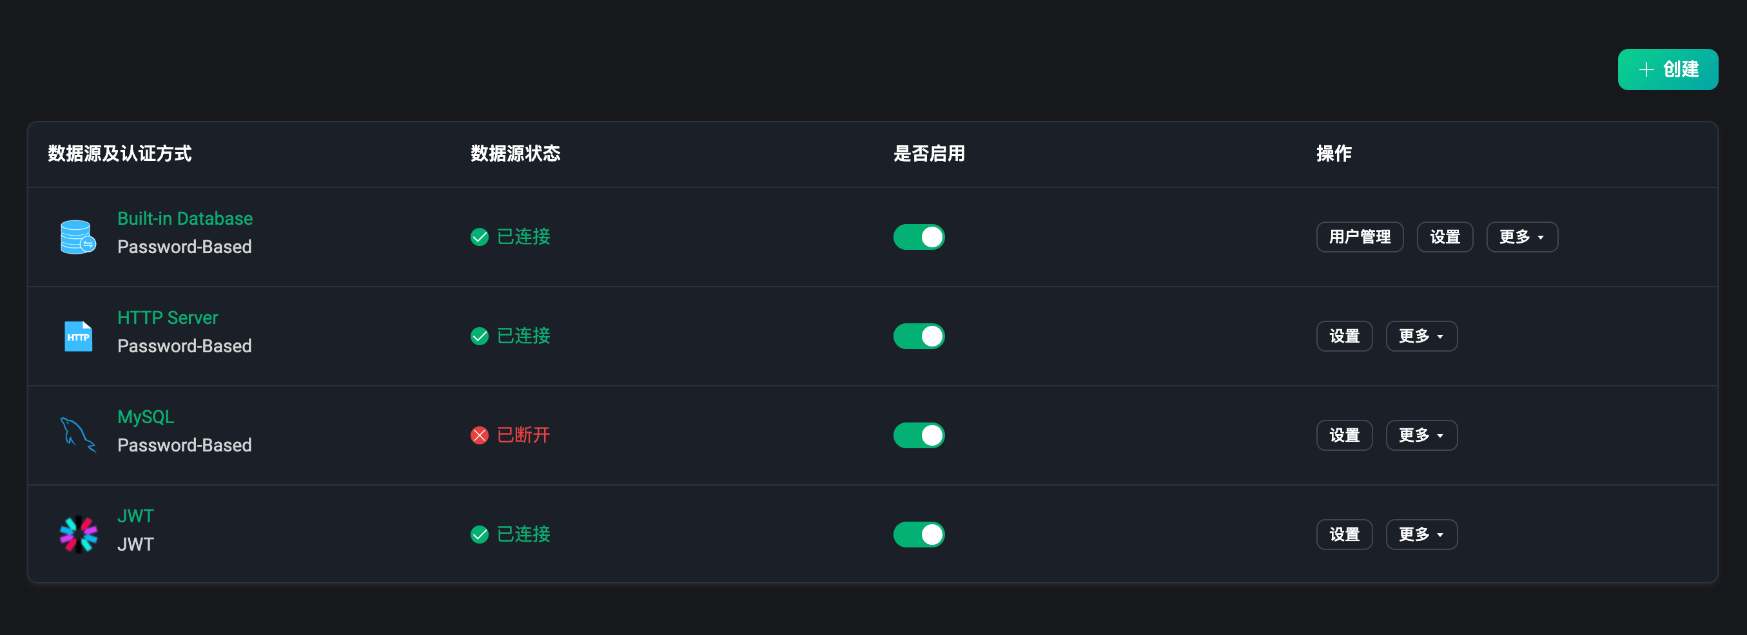Click the Built-in Database icon
The image size is (1747, 635).
[x=78, y=236]
